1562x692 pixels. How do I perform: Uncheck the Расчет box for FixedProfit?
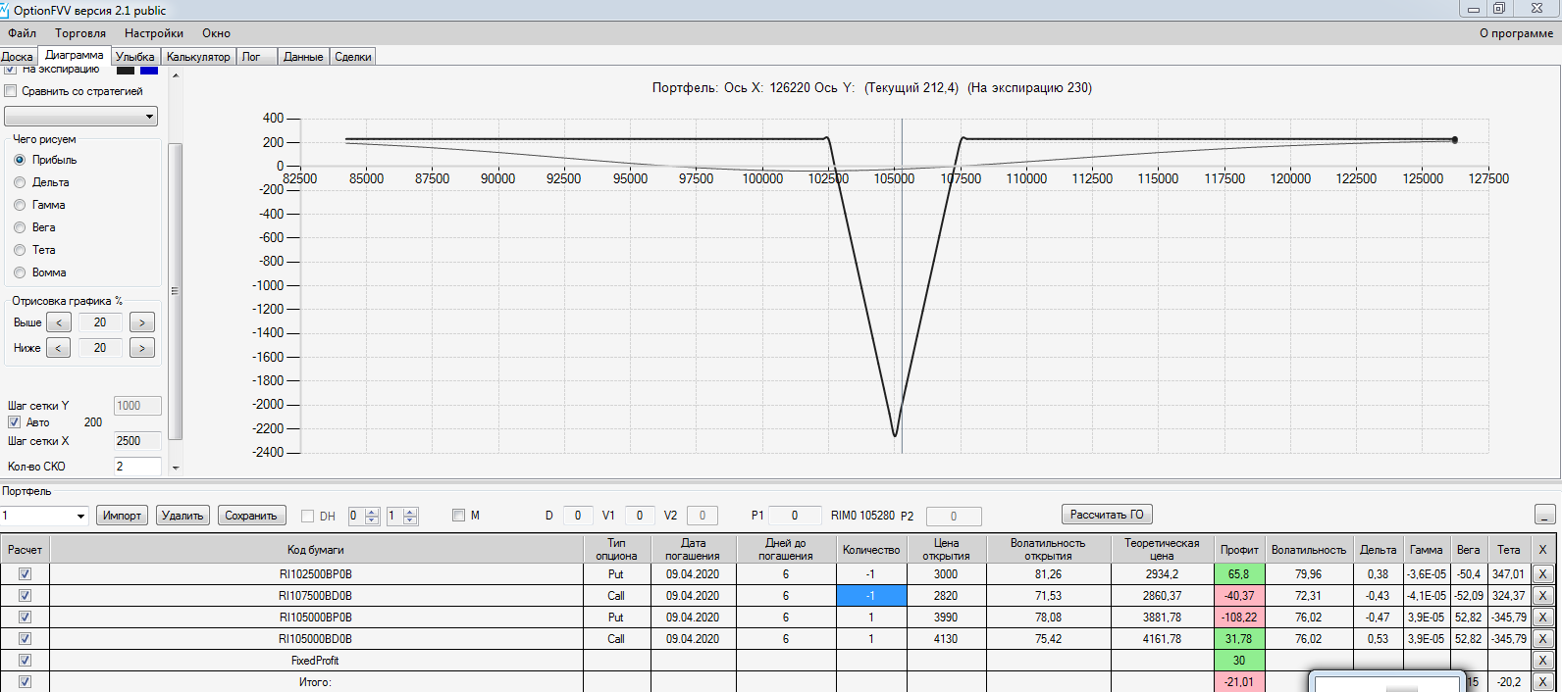(x=25, y=661)
